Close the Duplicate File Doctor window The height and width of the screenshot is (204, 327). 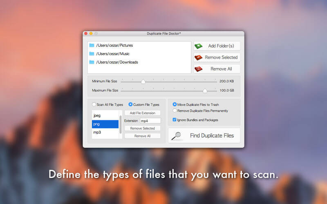point(86,33)
